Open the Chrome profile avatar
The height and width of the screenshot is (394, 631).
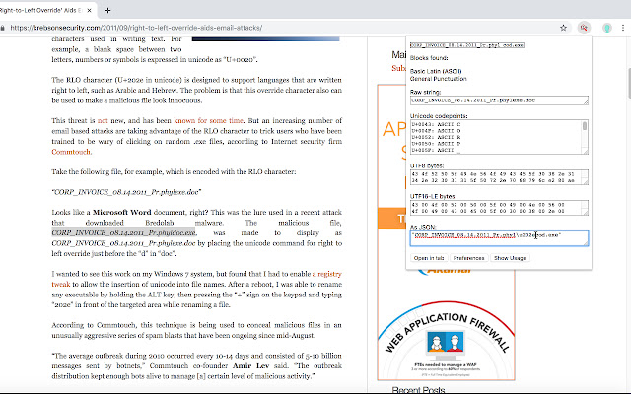coord(607,28)
